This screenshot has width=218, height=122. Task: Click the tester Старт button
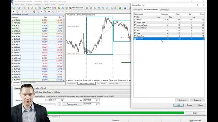pos(195,113)
